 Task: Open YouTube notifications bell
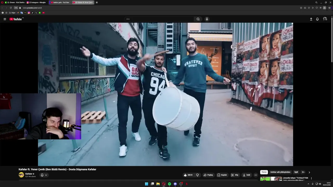tap(317, 19)
